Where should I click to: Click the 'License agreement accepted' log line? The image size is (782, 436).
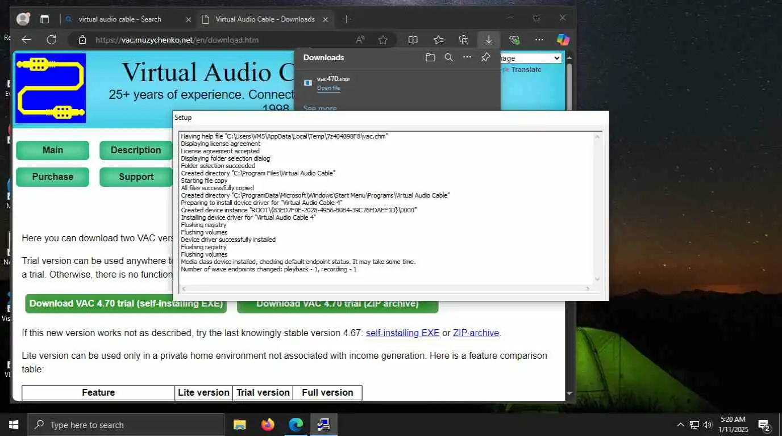220,151
